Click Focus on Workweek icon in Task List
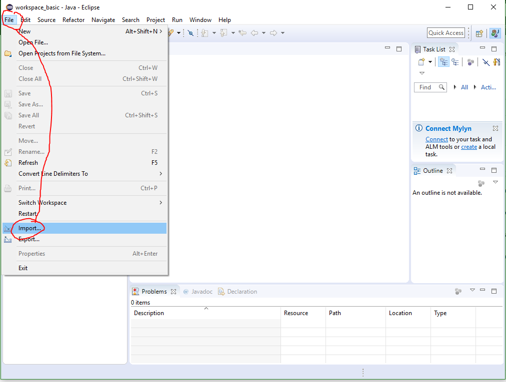Screen dimensions: 506x382 (471, 62)
